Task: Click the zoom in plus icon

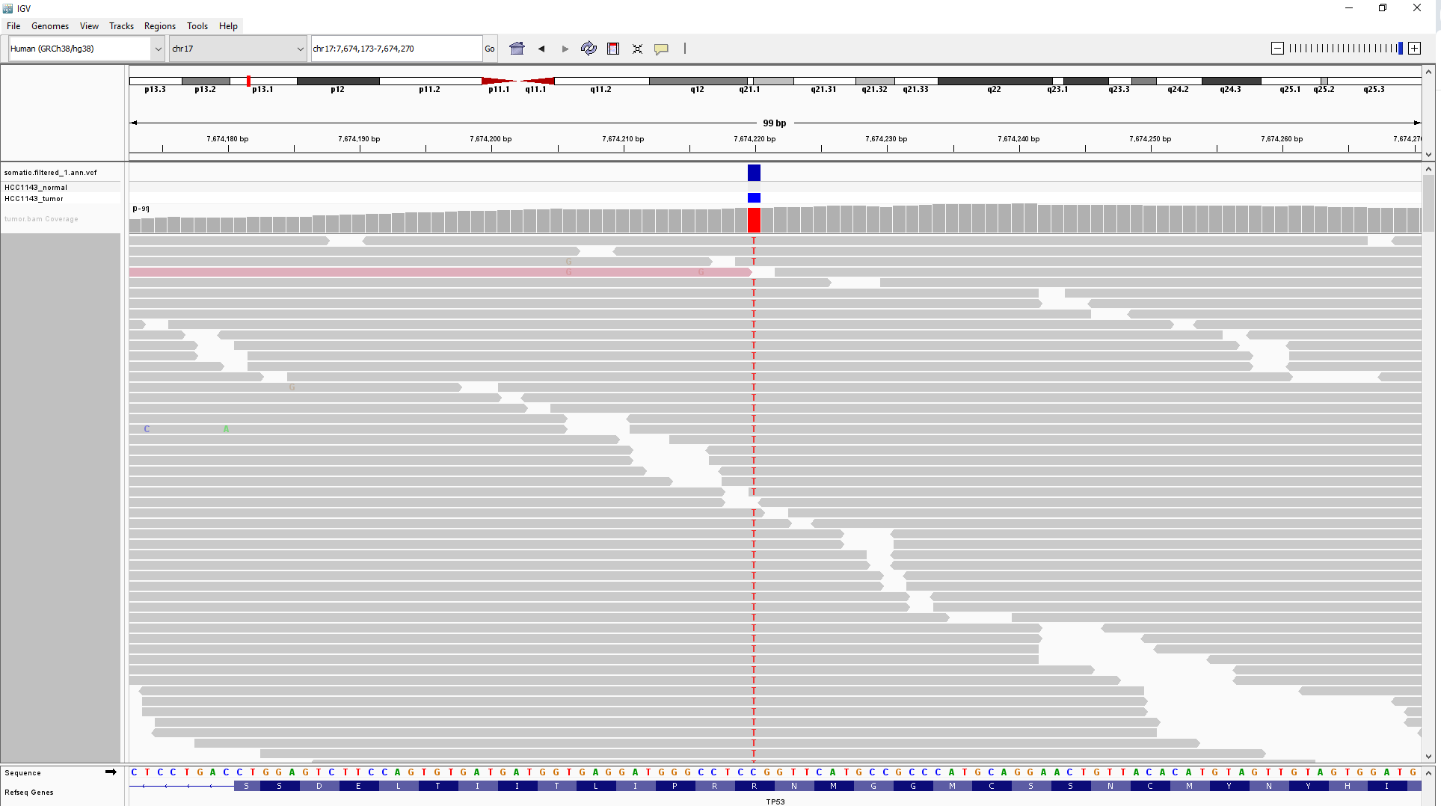Action: click(1414, 48)
